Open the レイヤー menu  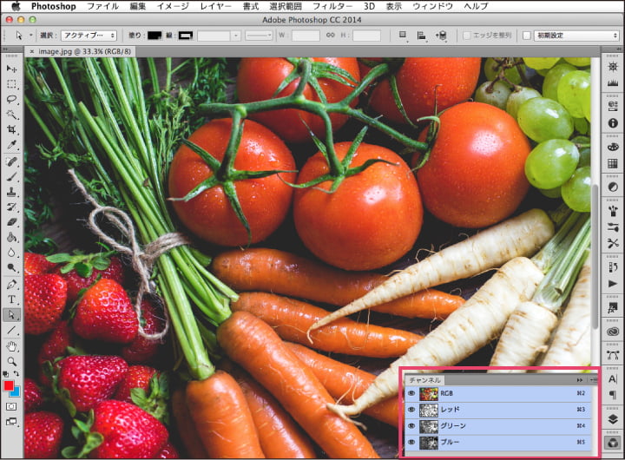coord(215,6)
